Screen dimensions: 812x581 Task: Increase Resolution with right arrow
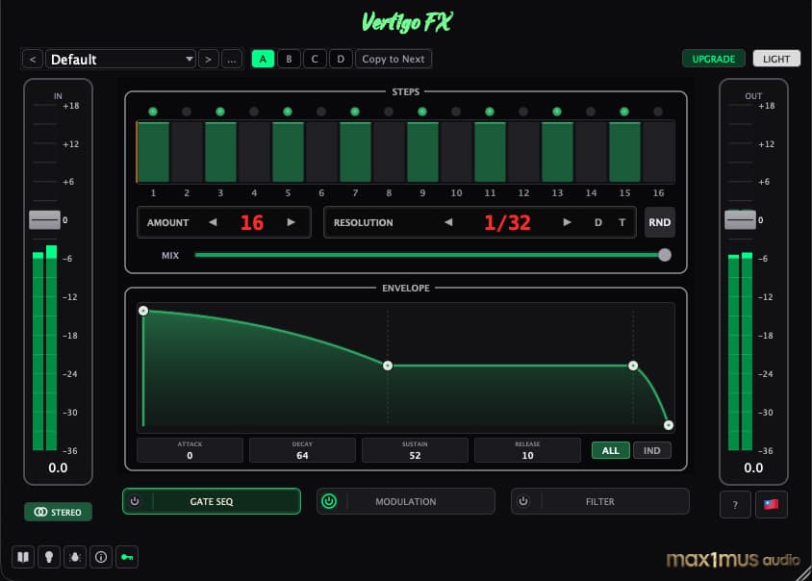click(567, 222)
